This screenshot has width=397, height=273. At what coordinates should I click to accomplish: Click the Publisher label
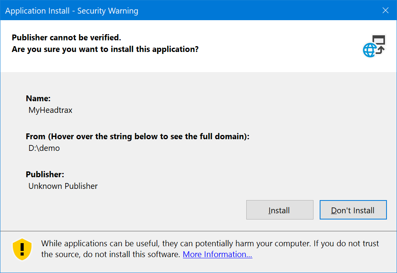coord(45,175)
